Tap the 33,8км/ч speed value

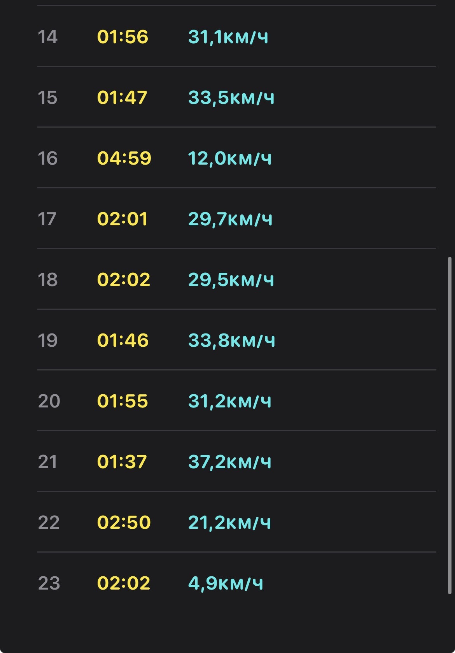coord(231,341)
